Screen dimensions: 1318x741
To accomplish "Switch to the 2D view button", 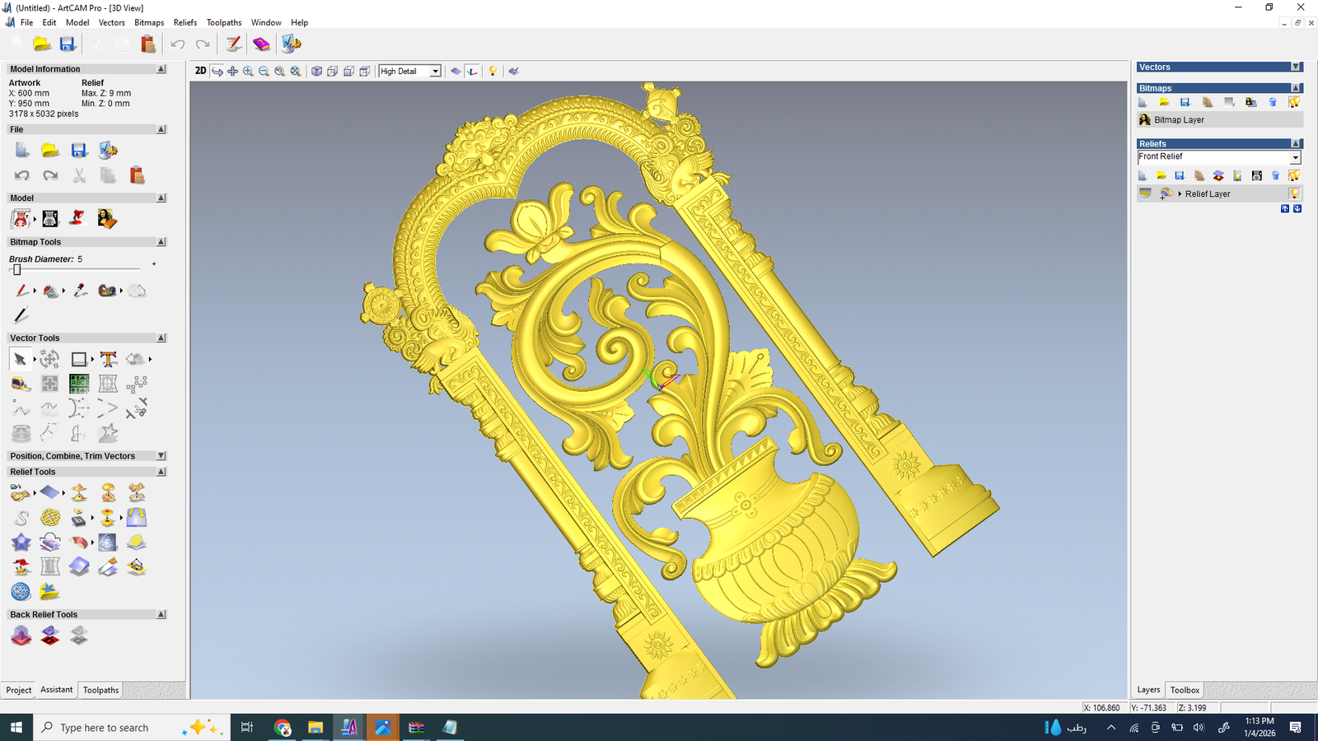I will tap(200, 71).
